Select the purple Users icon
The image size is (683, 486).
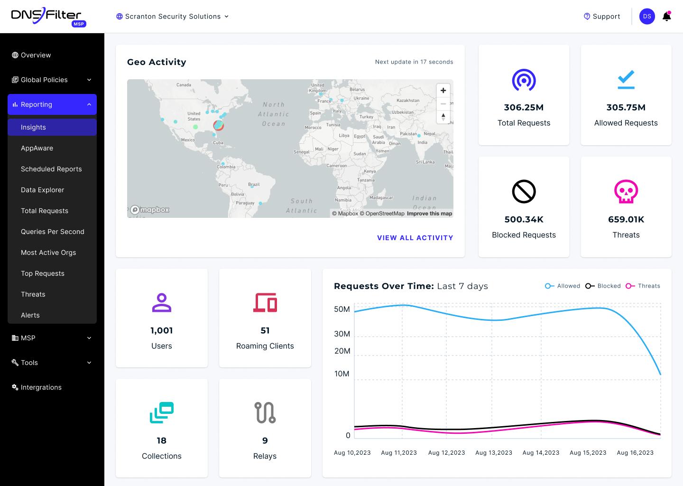pyautogui.click(x=162, y=302)
